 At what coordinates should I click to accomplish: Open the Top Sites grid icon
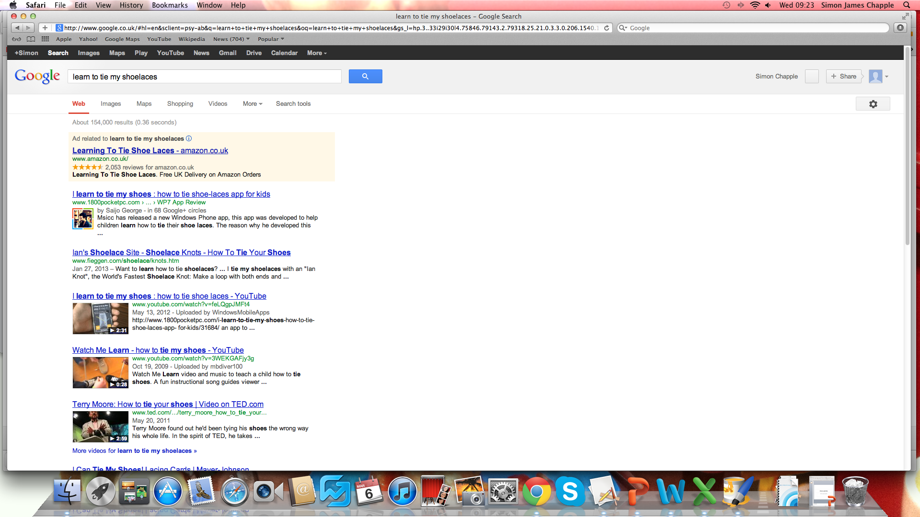[45, 39]
